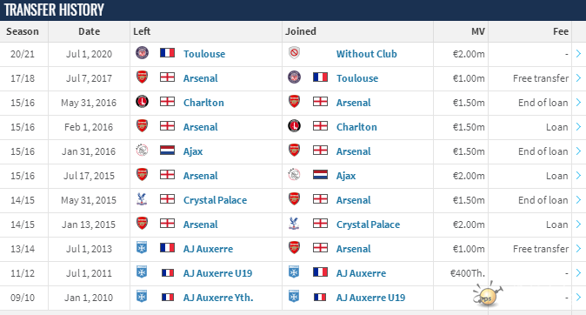Click the Crystal Palace crest in the May 31, 2015 row

pos(142,199)
